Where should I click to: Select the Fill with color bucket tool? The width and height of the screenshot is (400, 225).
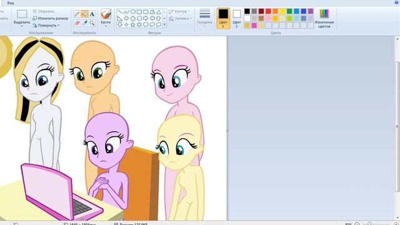click(84, 14)
